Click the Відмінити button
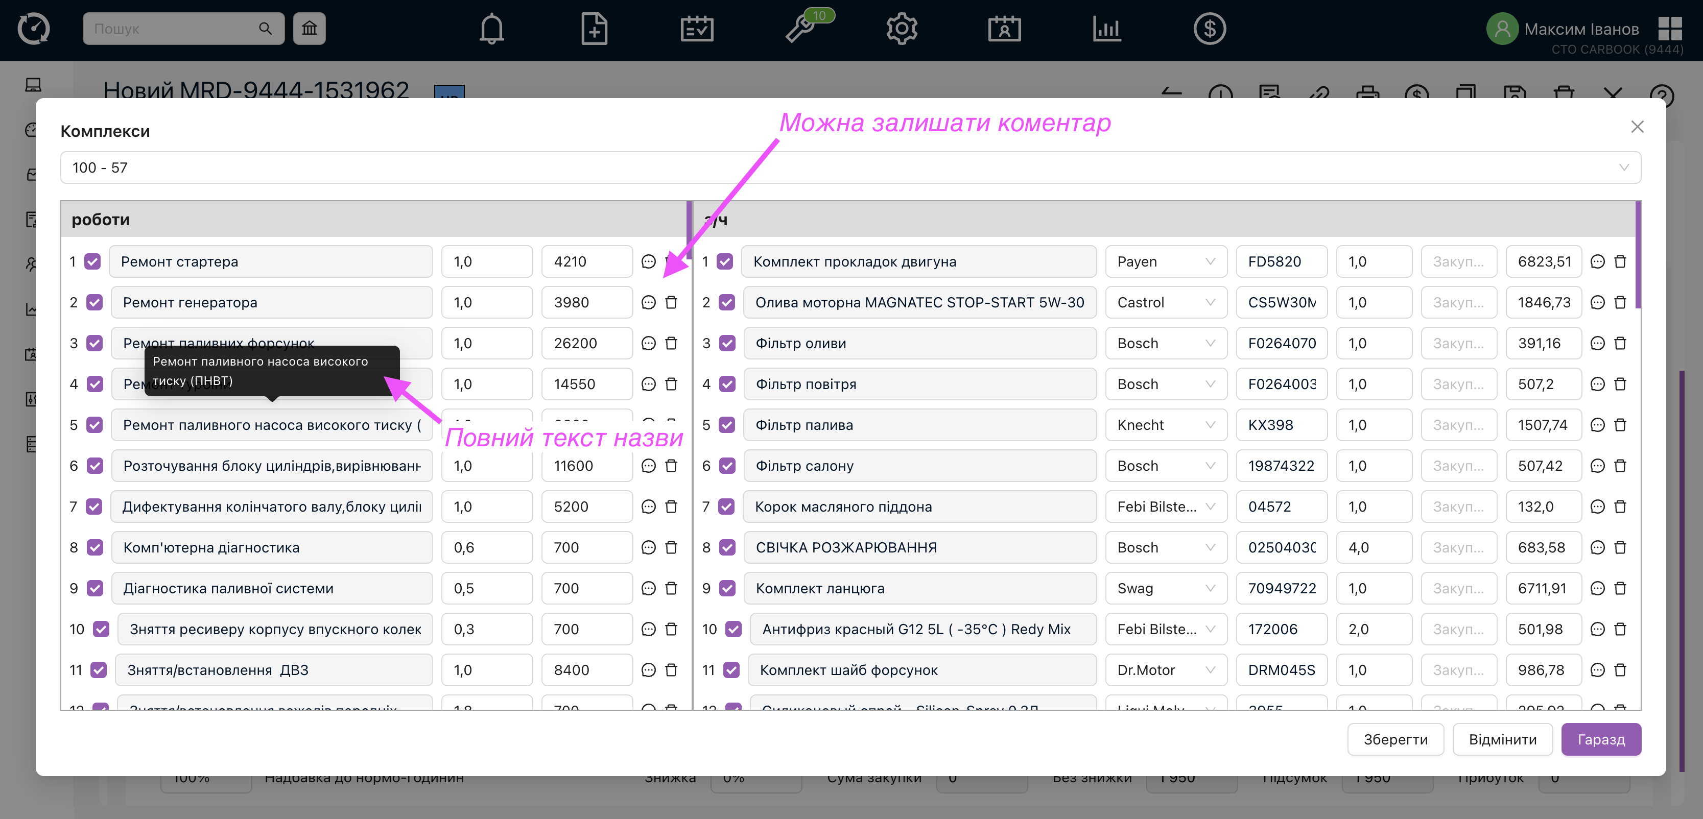 [1502, 739]
